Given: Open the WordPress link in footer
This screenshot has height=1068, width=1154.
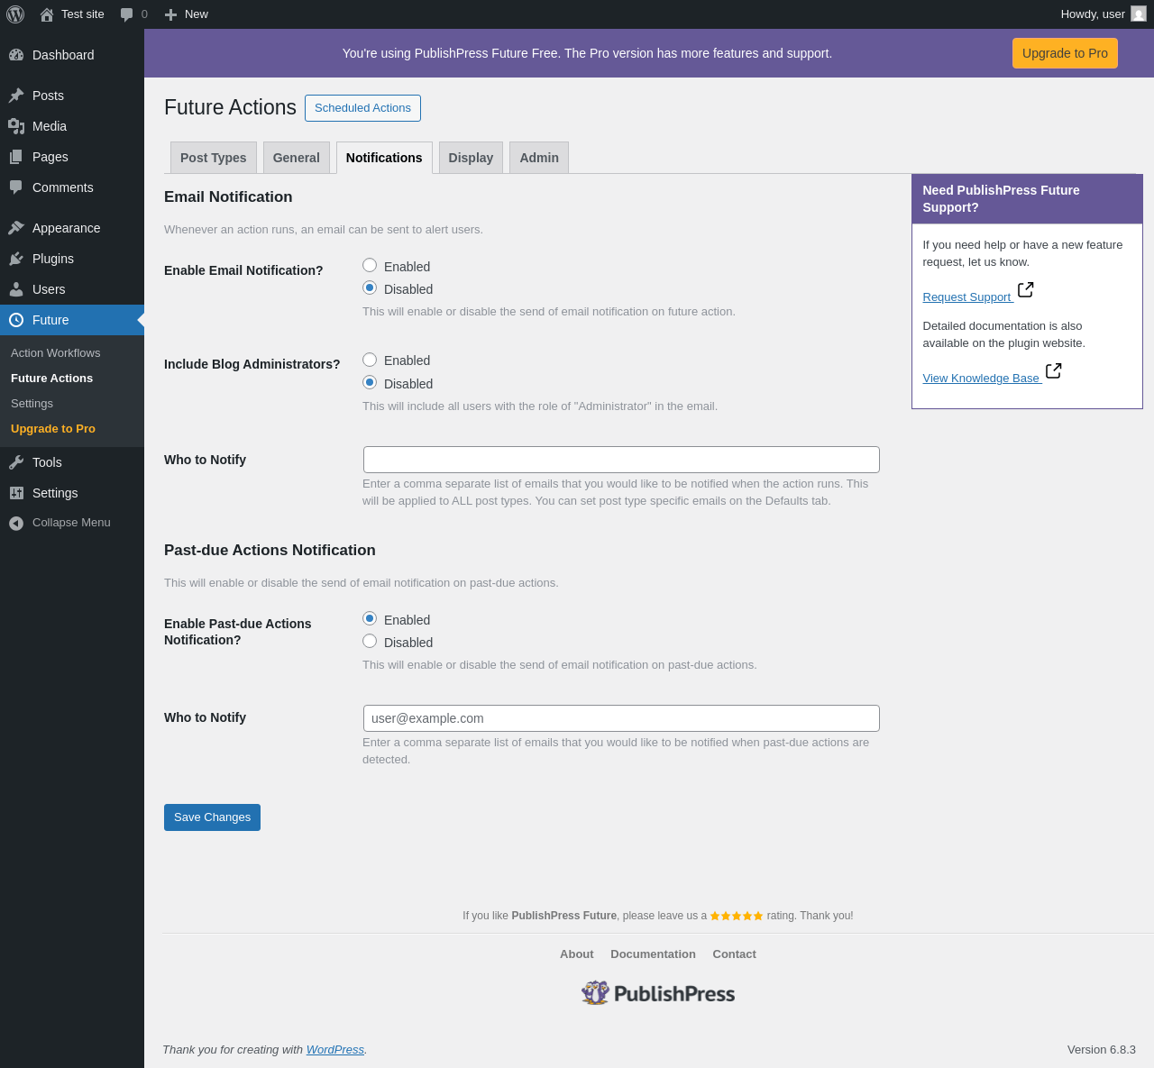Looking at the screenshot, I should click(335, 1050).
